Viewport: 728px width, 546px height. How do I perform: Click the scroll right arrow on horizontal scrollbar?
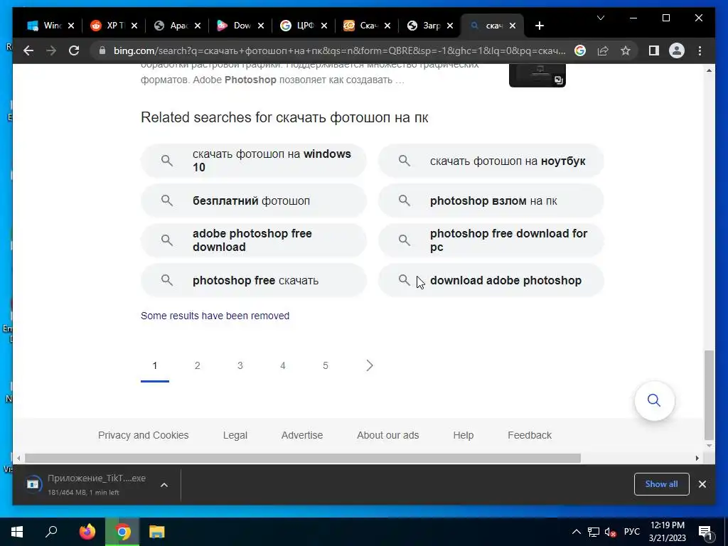(697, 459)
